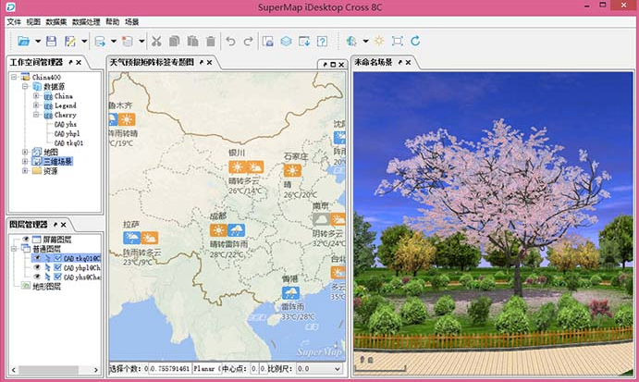
Task: Click the full extent frame icon
Action: pos(398,41)
